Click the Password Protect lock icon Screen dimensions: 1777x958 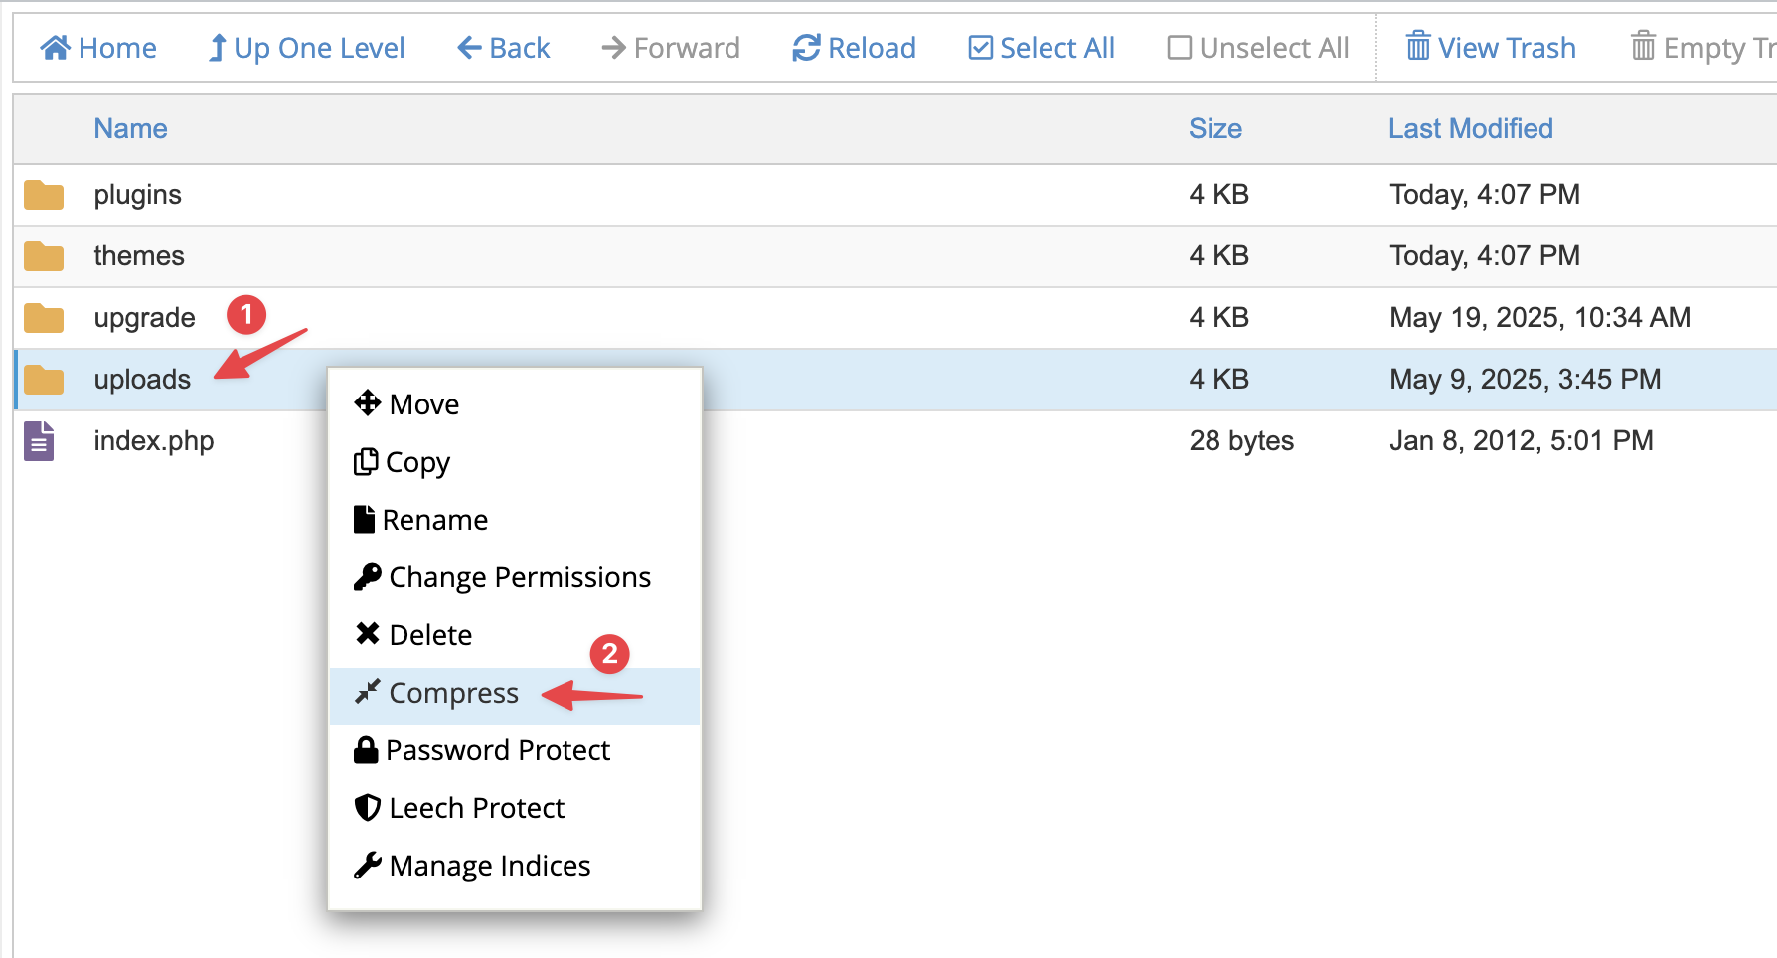pos(366,749)
